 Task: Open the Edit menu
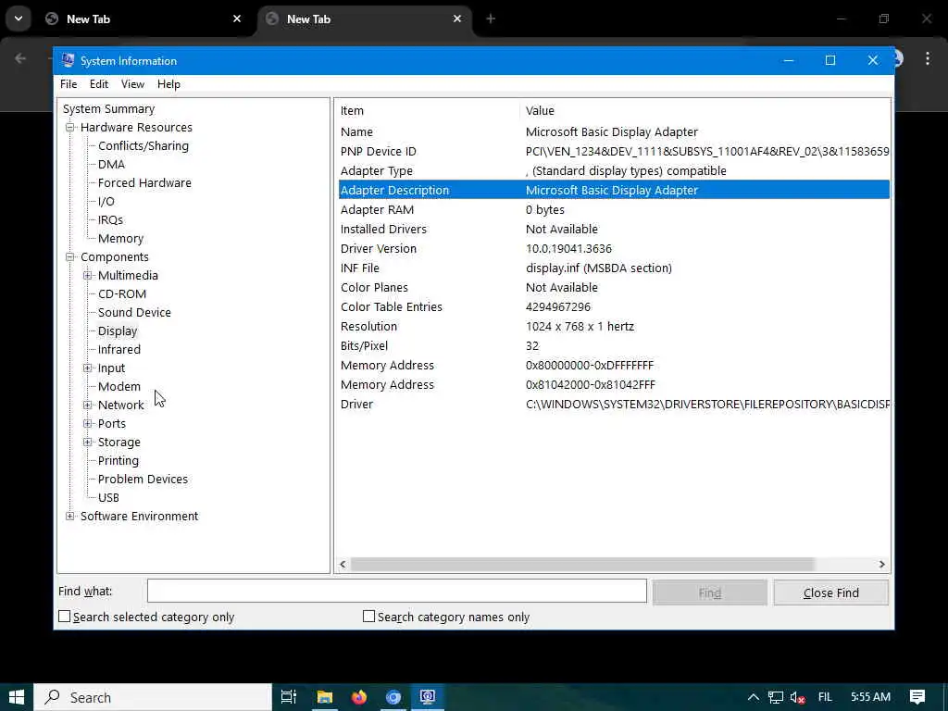99,84
